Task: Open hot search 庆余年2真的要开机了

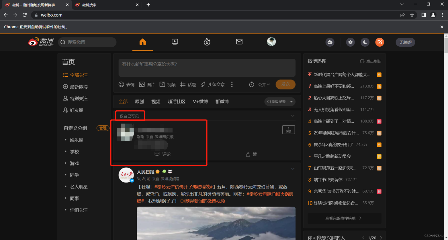Action: point(333,145)
